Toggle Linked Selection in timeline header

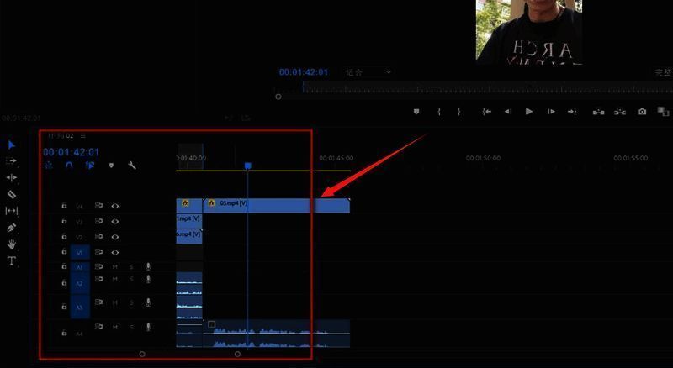(x=90, y=166)
